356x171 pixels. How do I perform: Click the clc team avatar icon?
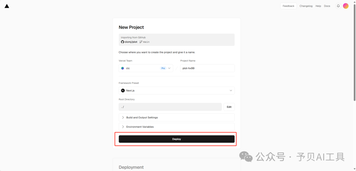pyautogui.click(x=123, y=68)
